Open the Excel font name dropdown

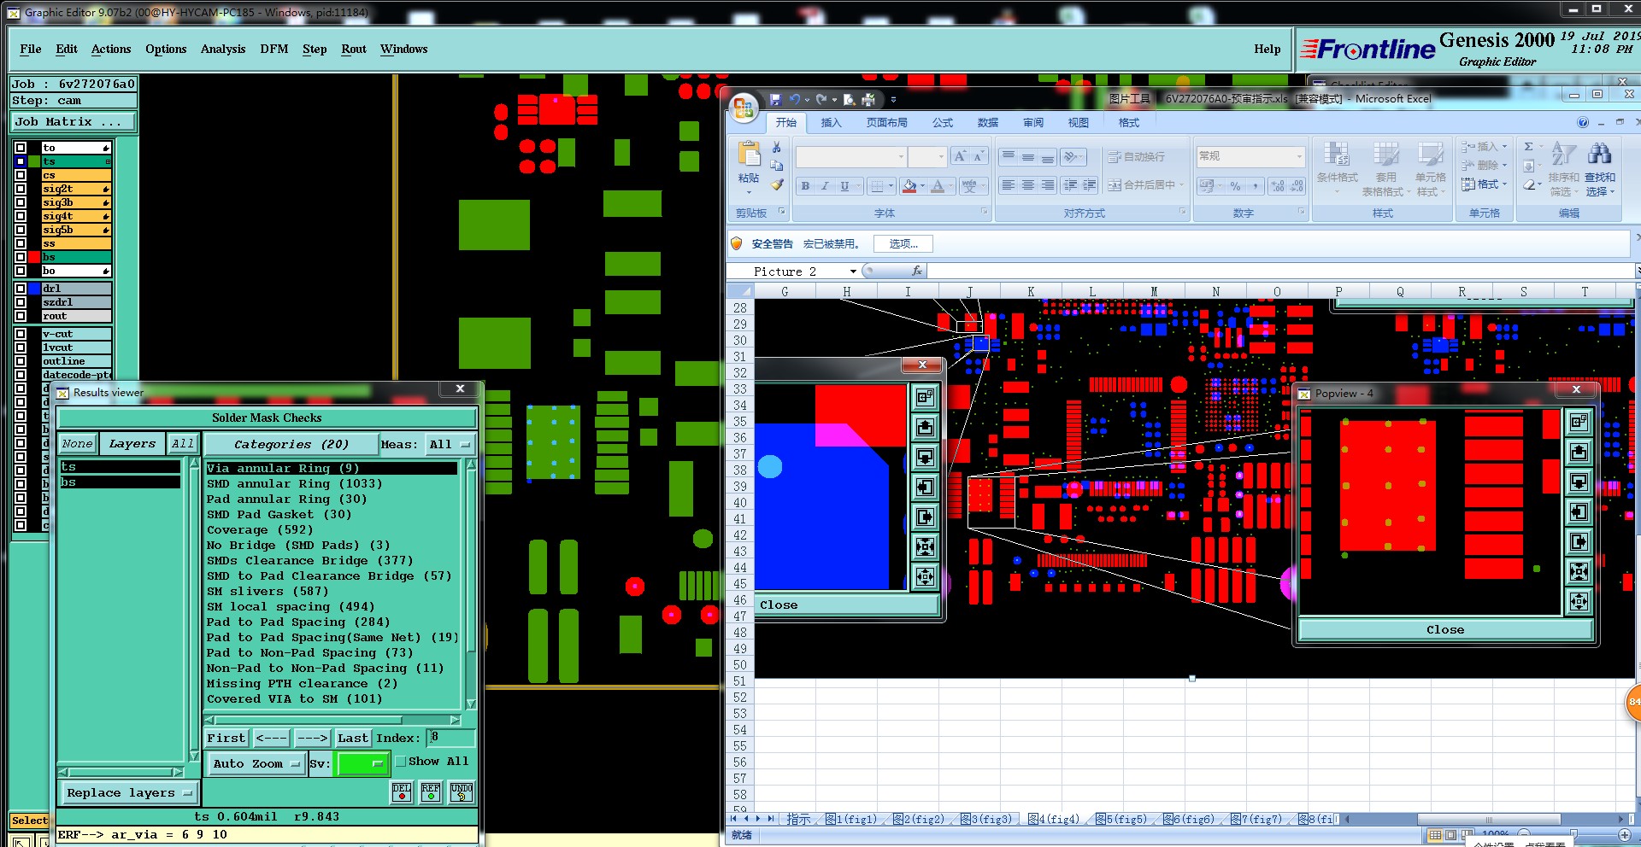(x=901, y=157)
